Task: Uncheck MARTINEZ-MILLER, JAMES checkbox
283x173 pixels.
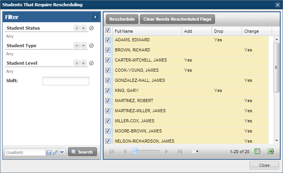Action: pyautogui.click(x=108, y=111)
